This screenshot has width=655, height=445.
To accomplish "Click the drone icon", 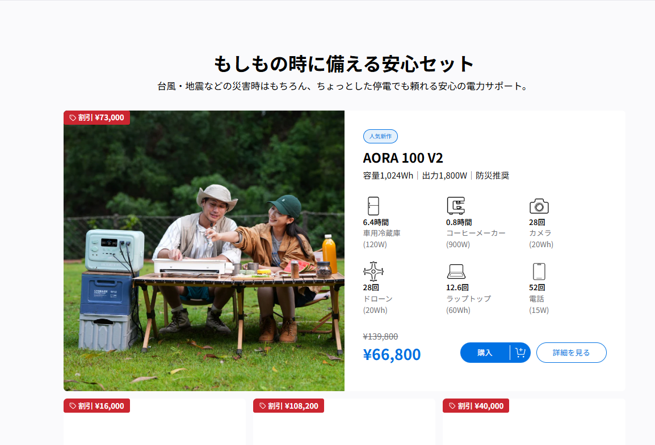I will 373,272.
